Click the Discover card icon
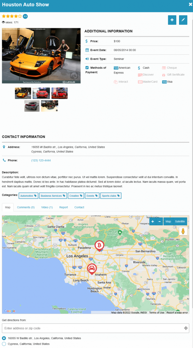 (x=140, y=75)
